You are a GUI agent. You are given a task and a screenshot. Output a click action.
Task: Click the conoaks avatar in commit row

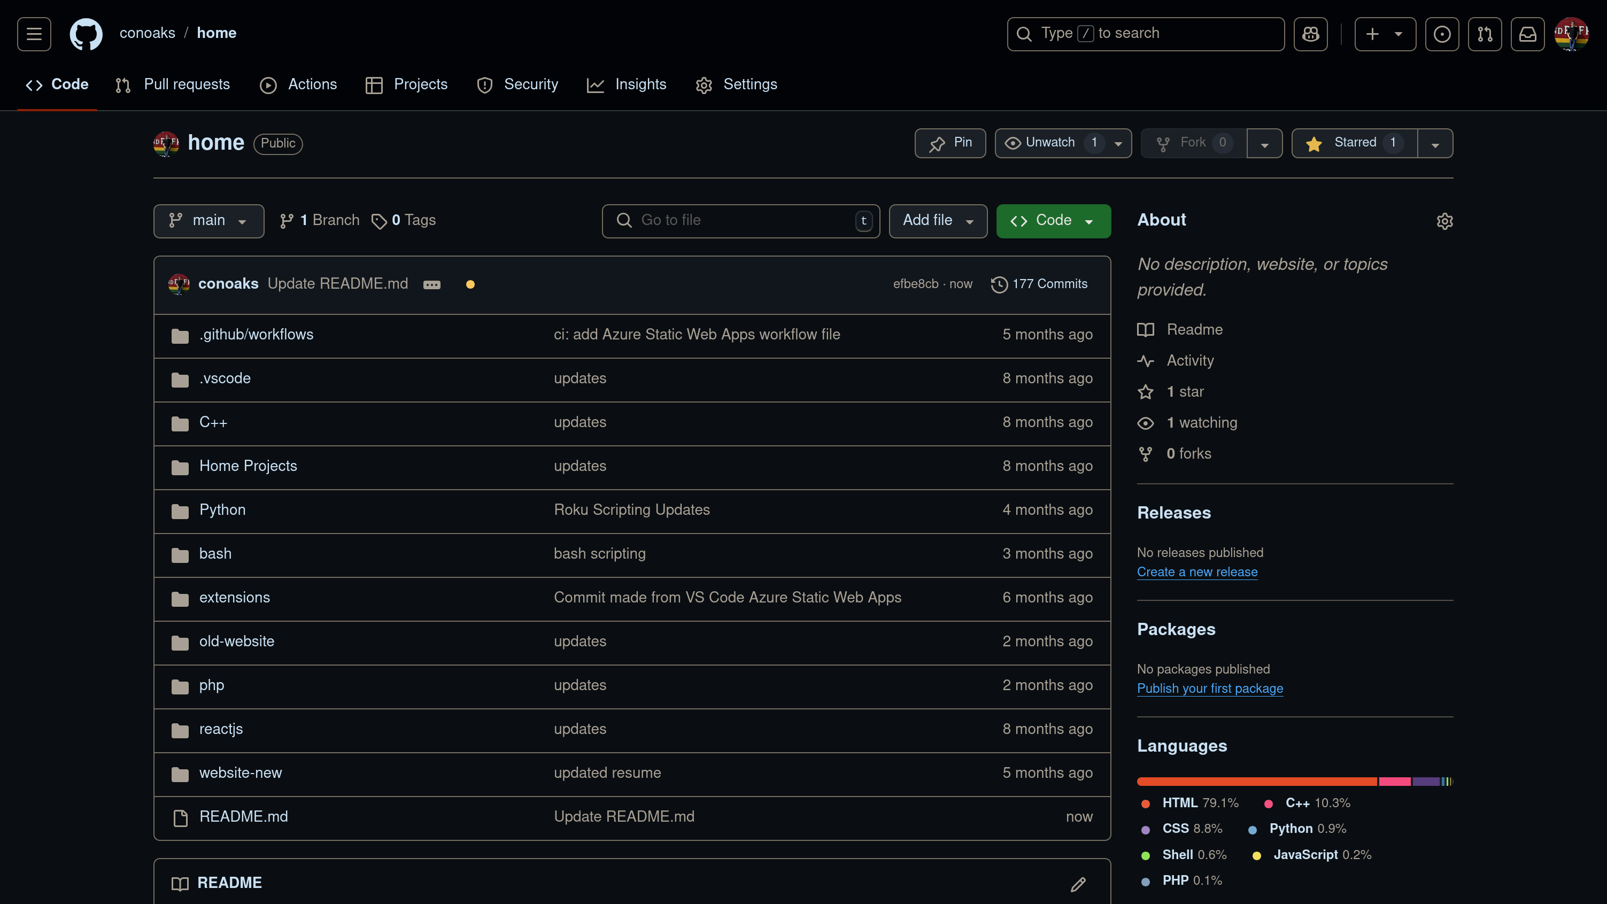(x=179, y=284)
